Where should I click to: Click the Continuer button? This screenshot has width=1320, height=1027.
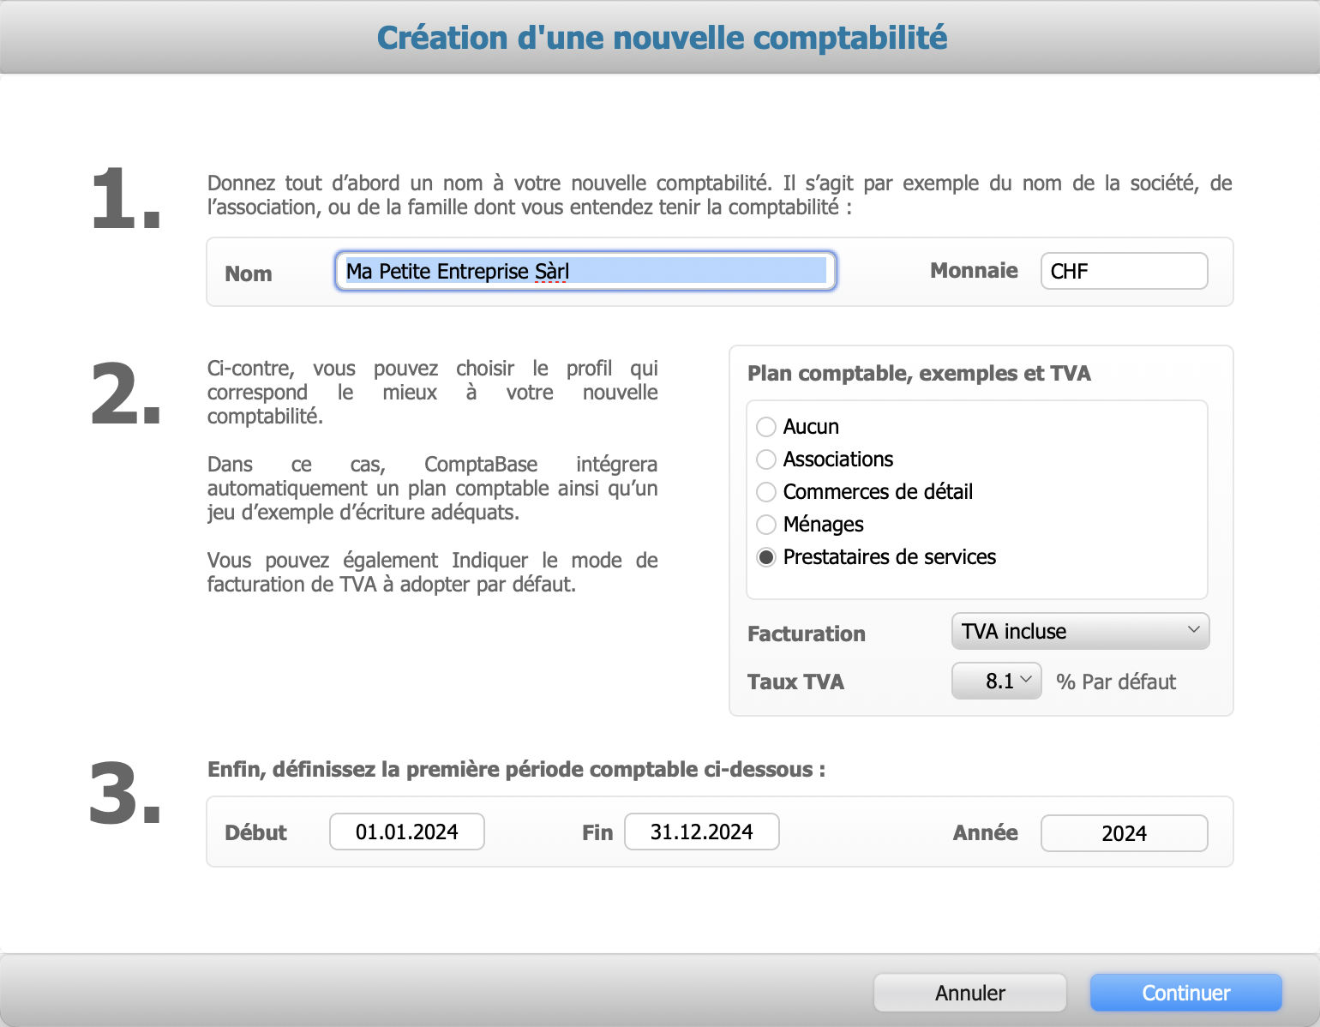(x=1185, y=992)
